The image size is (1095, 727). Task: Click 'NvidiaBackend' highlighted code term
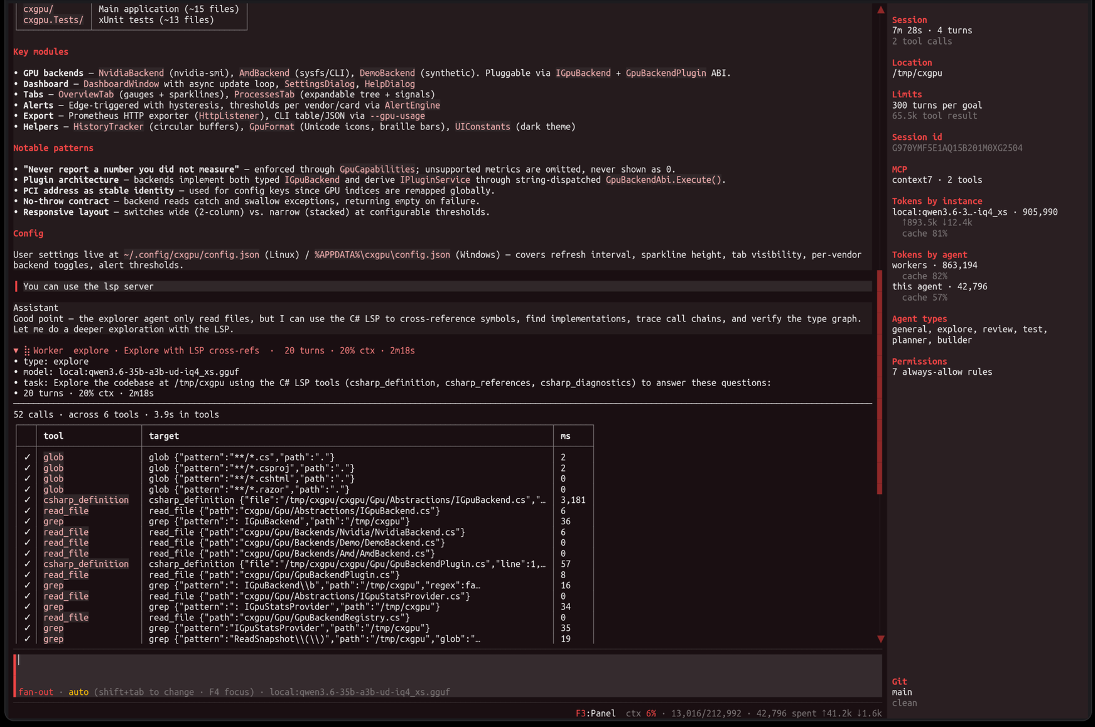click(x=131, y=73)
